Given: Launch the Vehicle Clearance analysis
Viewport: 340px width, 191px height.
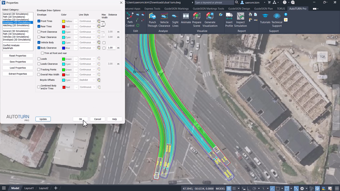Looking at the screenshot, I should click(x=164, y=19).
